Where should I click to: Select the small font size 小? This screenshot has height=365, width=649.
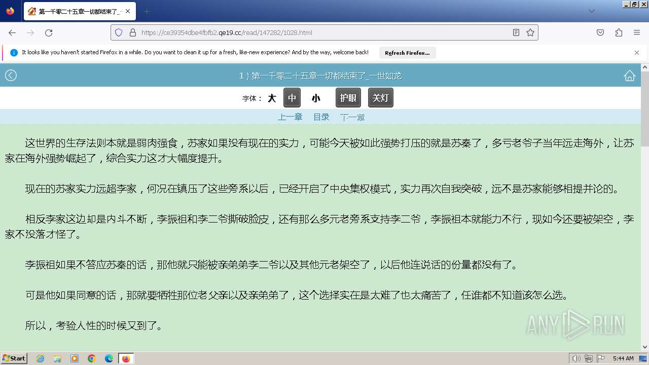tap(316, 98)
